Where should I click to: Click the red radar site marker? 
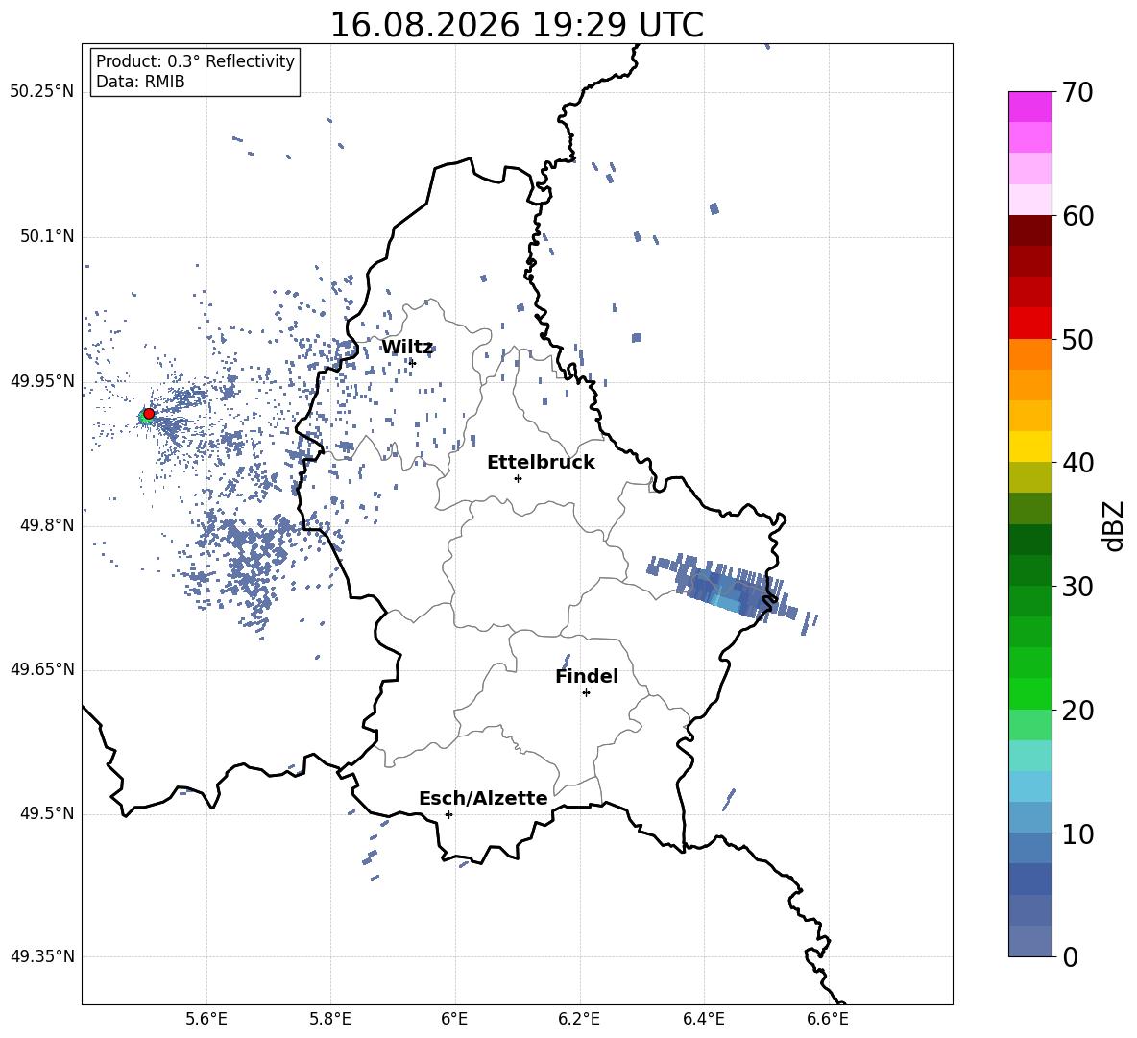click(x=149, y=413)
